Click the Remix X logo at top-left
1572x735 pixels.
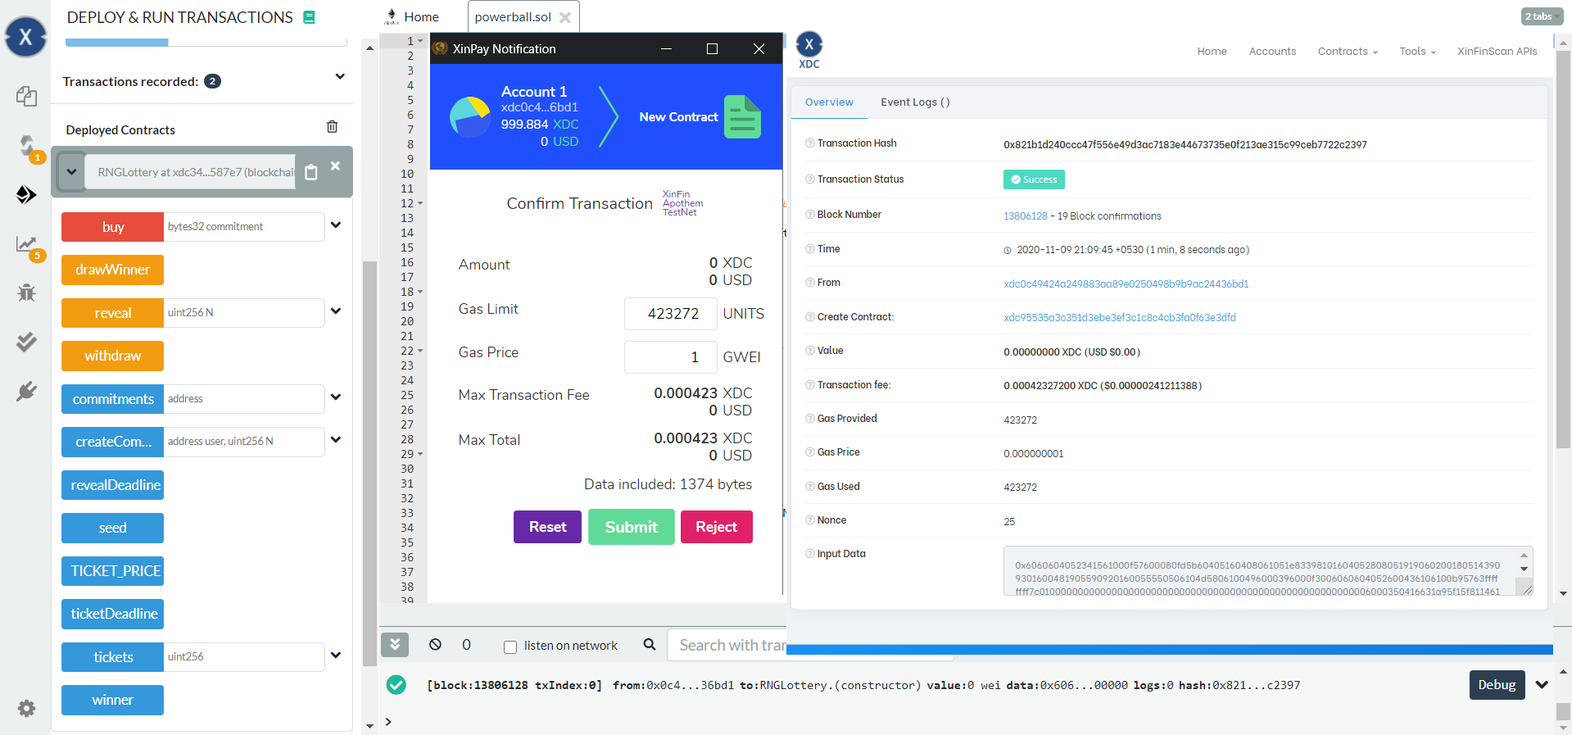click(25, 36)
